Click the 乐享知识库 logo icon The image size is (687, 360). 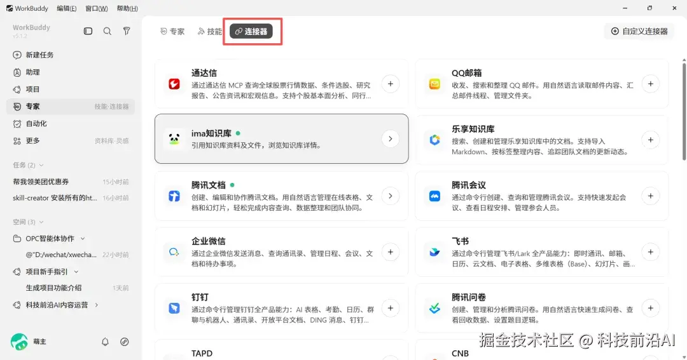tap(434, 140)
